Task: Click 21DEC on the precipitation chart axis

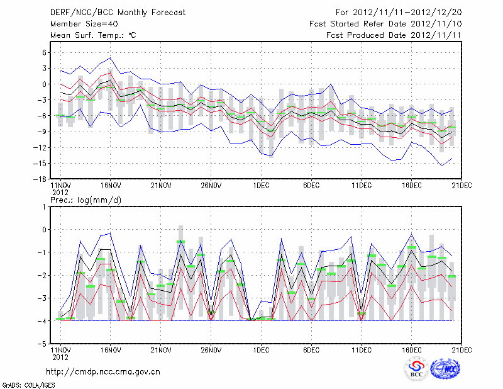Action: [462, 351]
